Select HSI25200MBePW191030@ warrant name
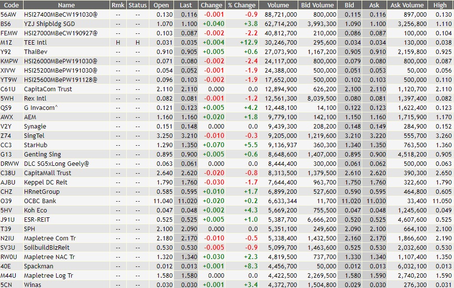 point(60,70)
